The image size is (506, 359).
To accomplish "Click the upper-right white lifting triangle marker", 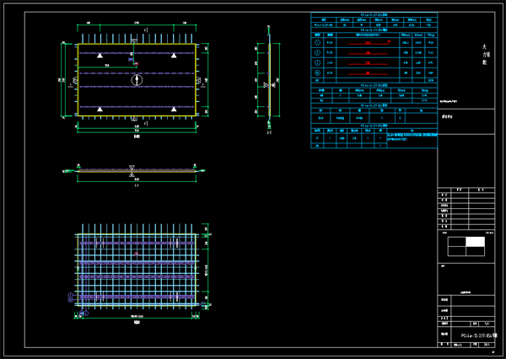I will (x=174, y=56).
